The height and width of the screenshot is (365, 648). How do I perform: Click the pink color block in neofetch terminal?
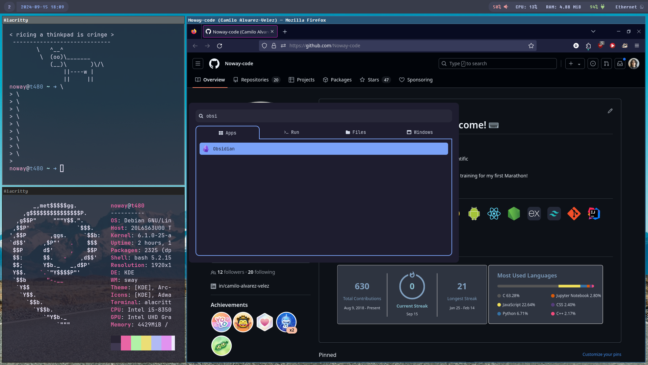126,343
